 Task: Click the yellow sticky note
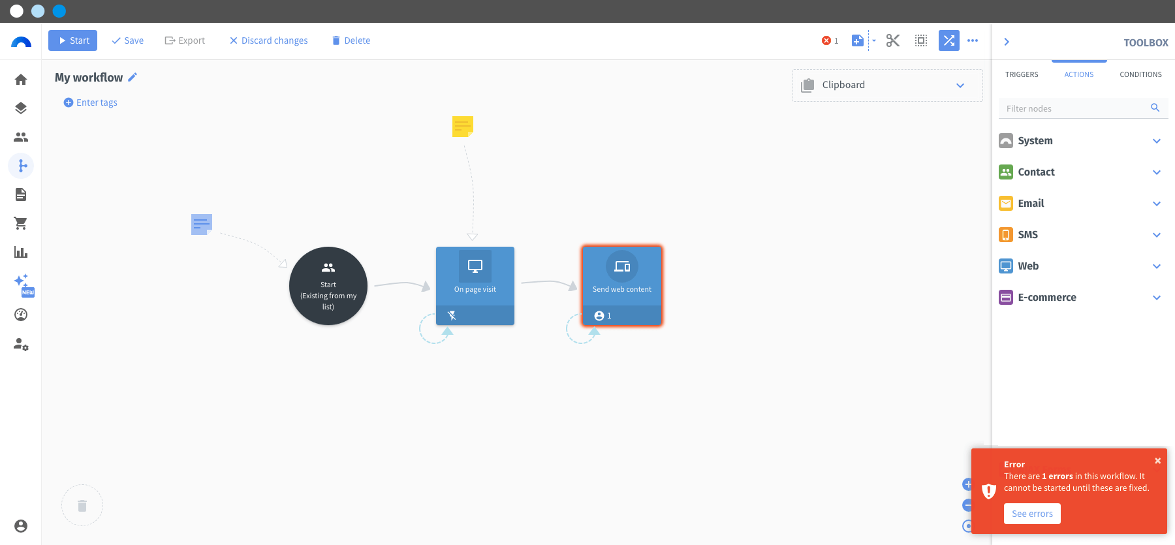[x=463, y=126]
